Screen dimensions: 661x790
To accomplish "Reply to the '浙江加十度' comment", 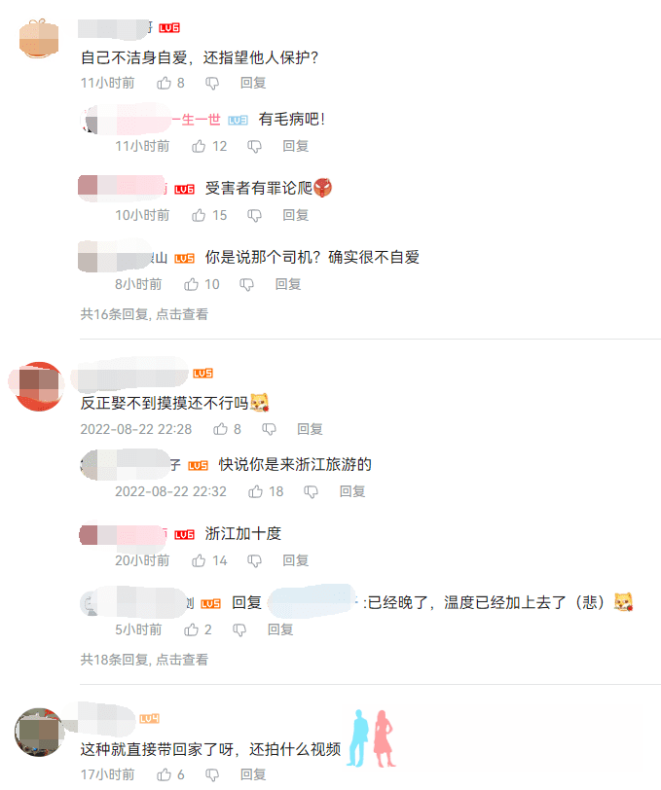I will (x=296, y=560).
